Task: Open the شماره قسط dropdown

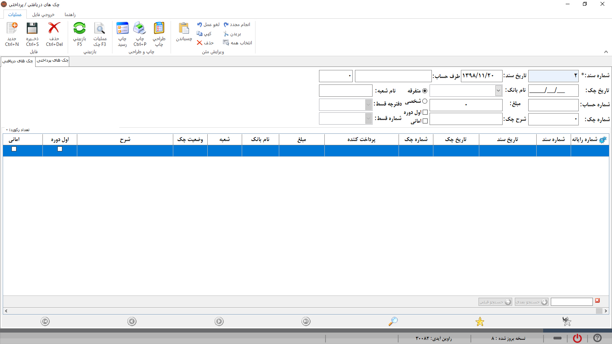Action: pyautogui.click(x=368, y=118)
